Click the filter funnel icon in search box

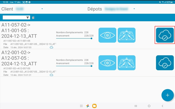coord(28,17)
